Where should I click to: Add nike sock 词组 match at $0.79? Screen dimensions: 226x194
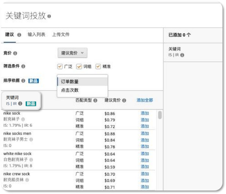(145, 120)
